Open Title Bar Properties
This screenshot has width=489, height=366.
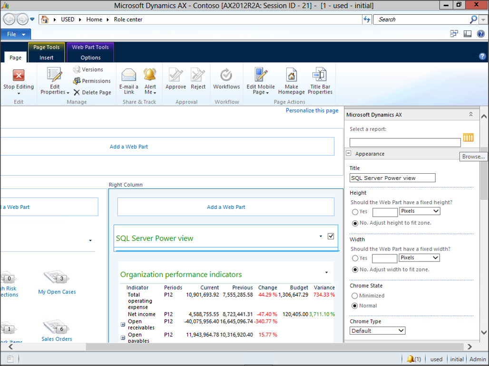(320, 75)
